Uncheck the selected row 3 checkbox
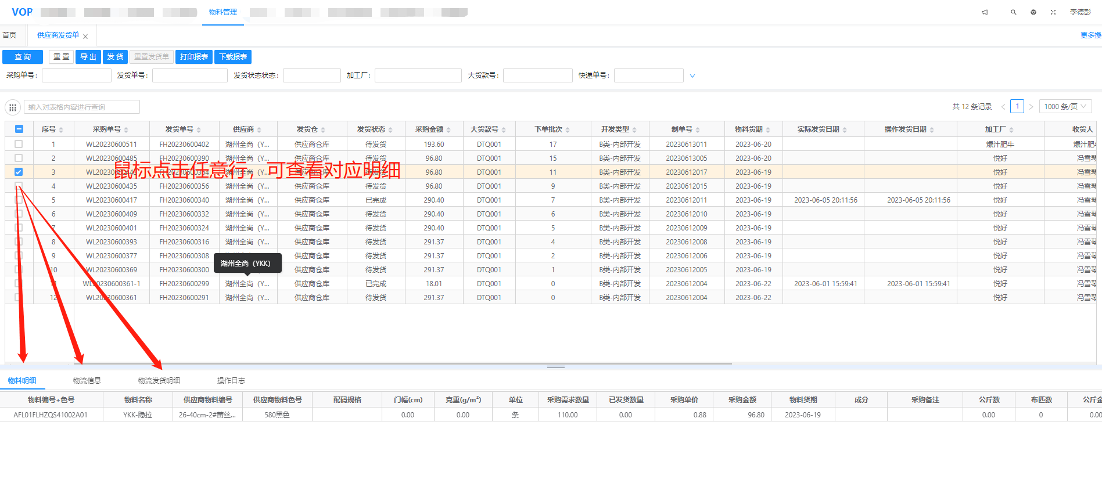The height and width of the screenshot is (494, 1102). [x=19, y=172]
